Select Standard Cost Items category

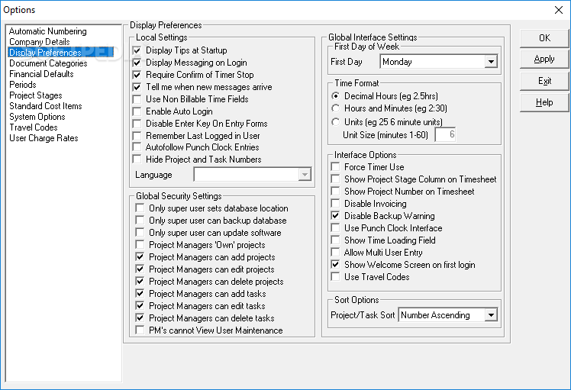(x=46, y=106)
